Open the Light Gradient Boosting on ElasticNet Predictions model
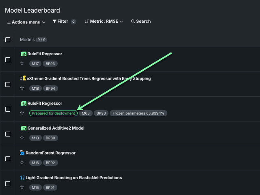 pyautogui.click(x=74, y=178)
